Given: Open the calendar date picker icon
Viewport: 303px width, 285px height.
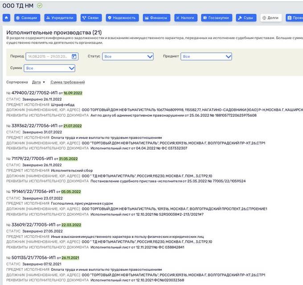Looking at the screenshot, I should [74, 56].
